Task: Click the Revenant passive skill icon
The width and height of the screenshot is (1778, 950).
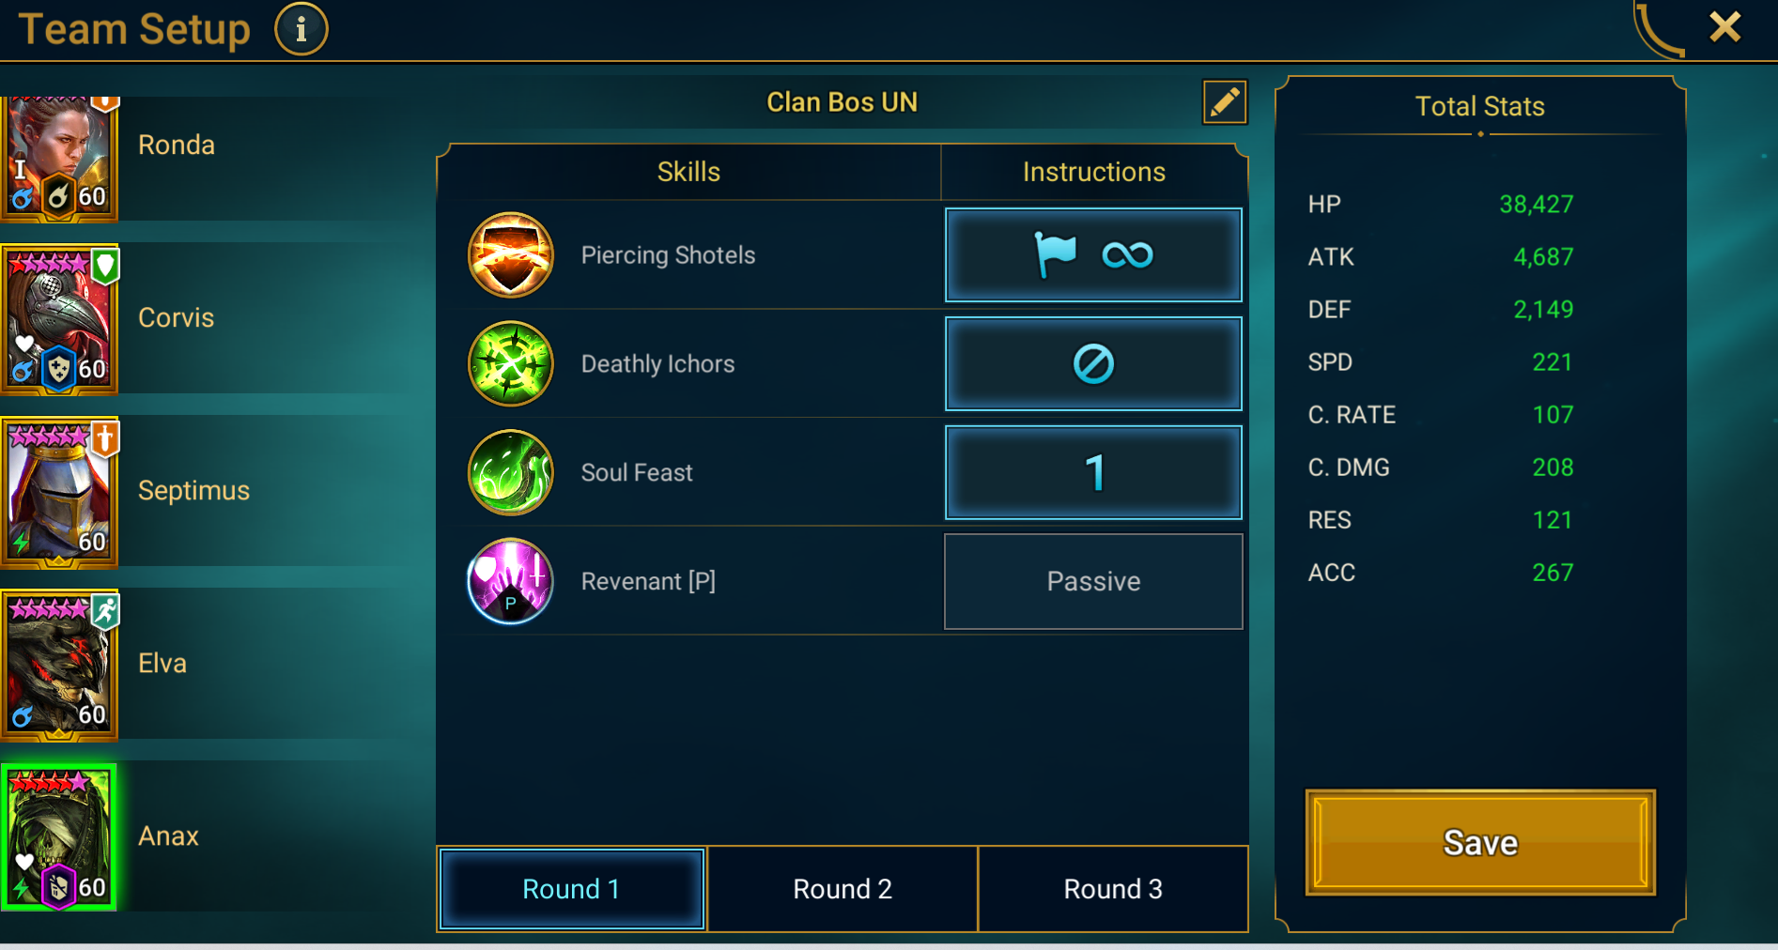Action: pyautogui.click(x=510, y=581)
